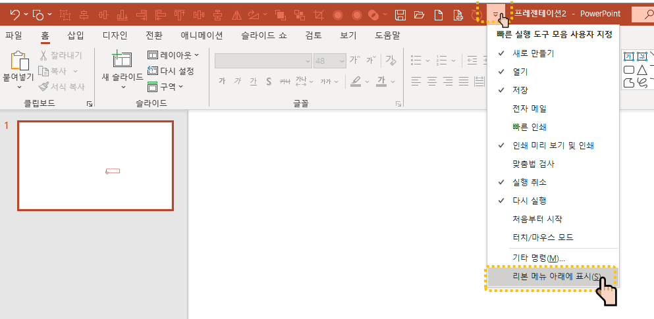This screenshot has width=654, height=319.
Task: Select 처음부터 시작 in the customize menu
Action: (x=553, y=218)
